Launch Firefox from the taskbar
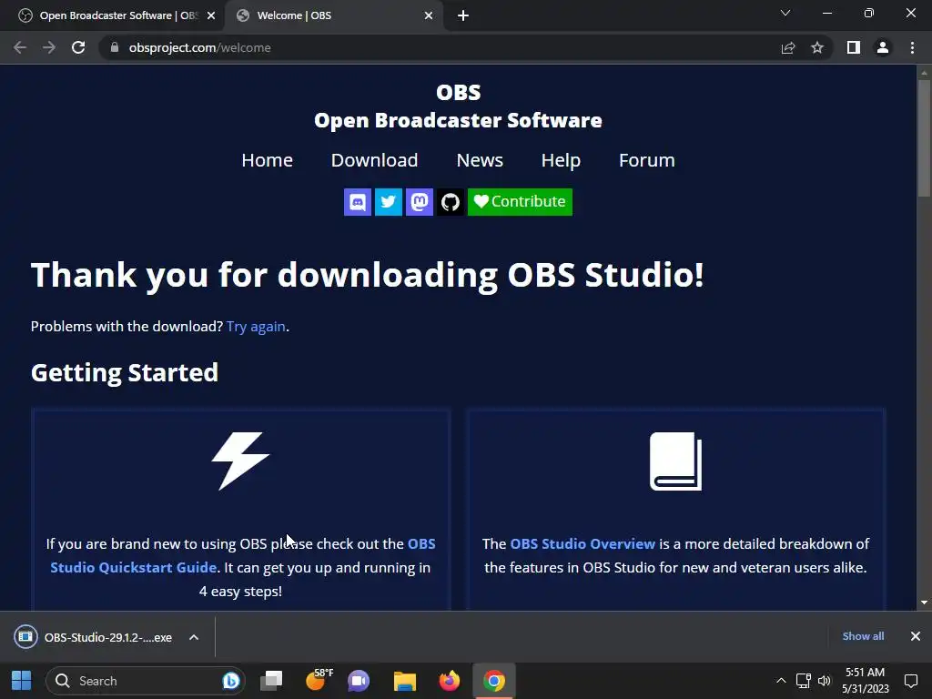 click(450, 681)
